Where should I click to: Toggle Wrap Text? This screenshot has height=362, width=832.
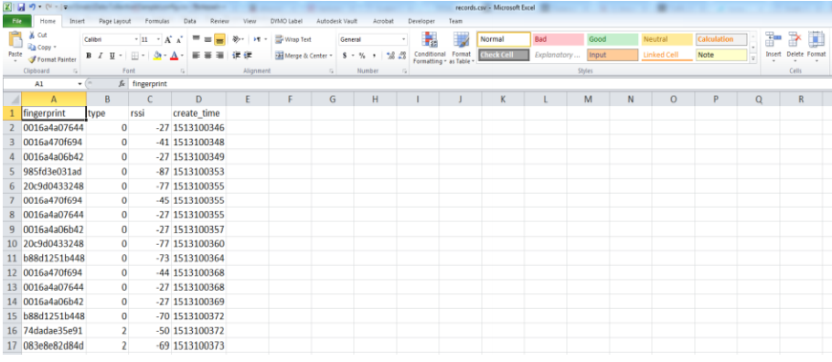[x=293, y=40]
